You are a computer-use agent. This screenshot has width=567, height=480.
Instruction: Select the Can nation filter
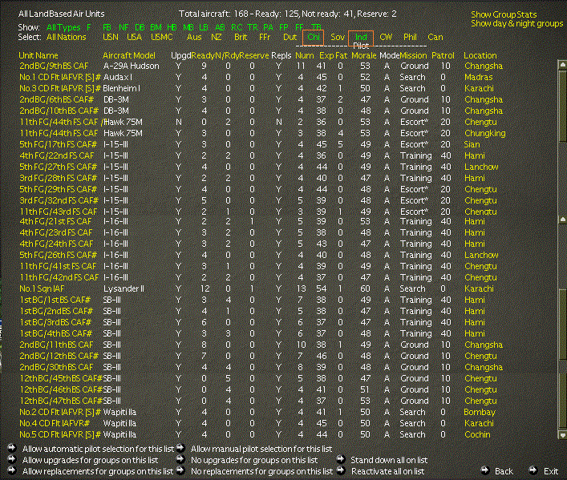pyautogui.click(x=435, y=37)
